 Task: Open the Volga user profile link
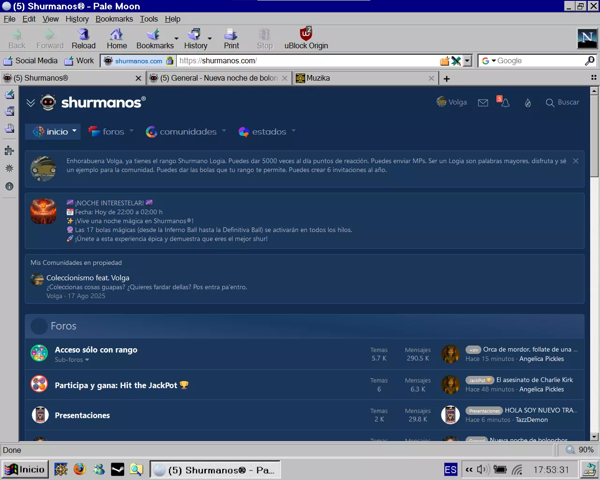point(451,102)
